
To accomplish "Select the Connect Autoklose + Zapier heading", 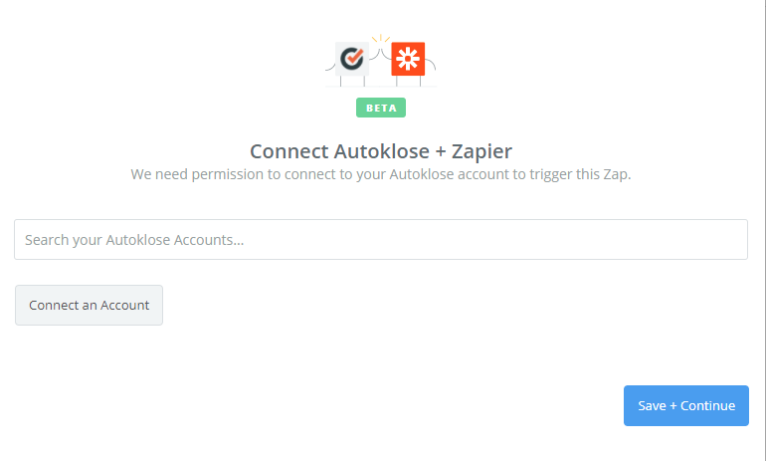I will click(x=381, y=151).
